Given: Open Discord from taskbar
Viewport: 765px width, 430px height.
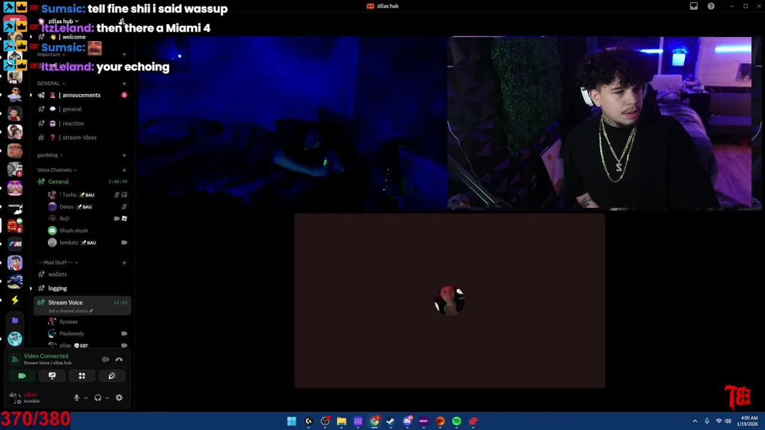Looking at the screenshot, I should point(407,421).
